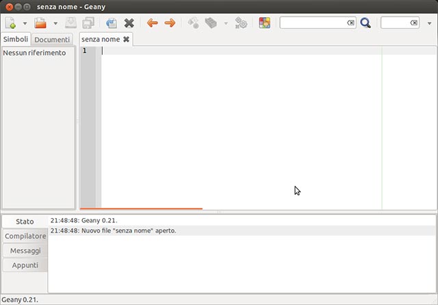Click the go-to-line input field
This screenshot has width=438, height=305.
coord(395,23)
